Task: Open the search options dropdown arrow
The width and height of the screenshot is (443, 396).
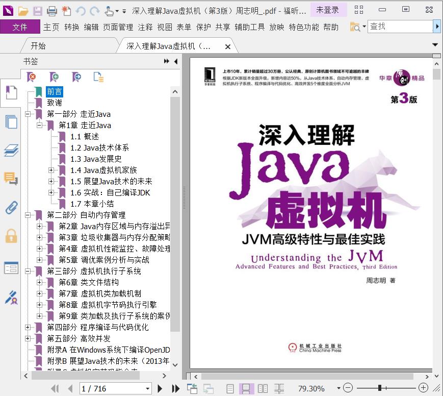Action: [364, 27]
